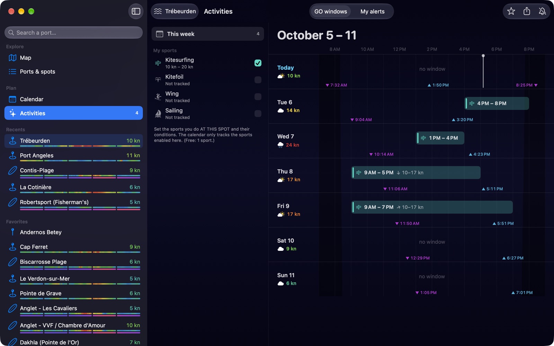Open Ports & spots list icon
Viewport: 554px width, 346px height.
(x=12, y=72)
